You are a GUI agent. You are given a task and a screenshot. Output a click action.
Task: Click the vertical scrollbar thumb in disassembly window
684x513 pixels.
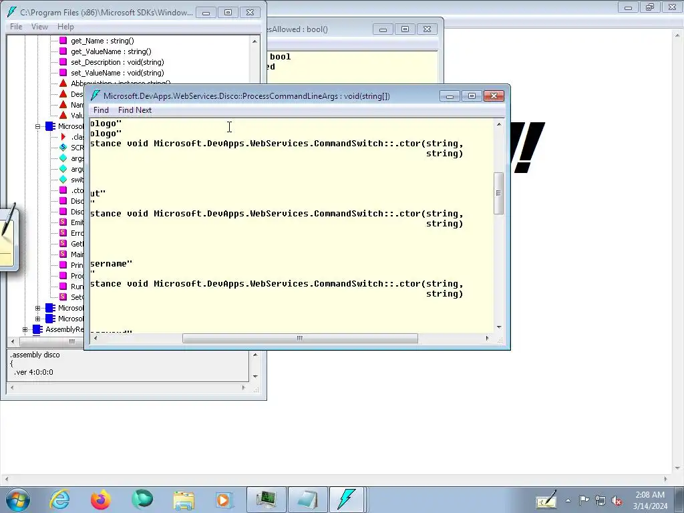tap(498, 193)
